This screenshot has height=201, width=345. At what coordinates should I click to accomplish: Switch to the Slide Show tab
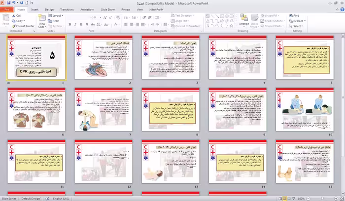tap(108, 10)
